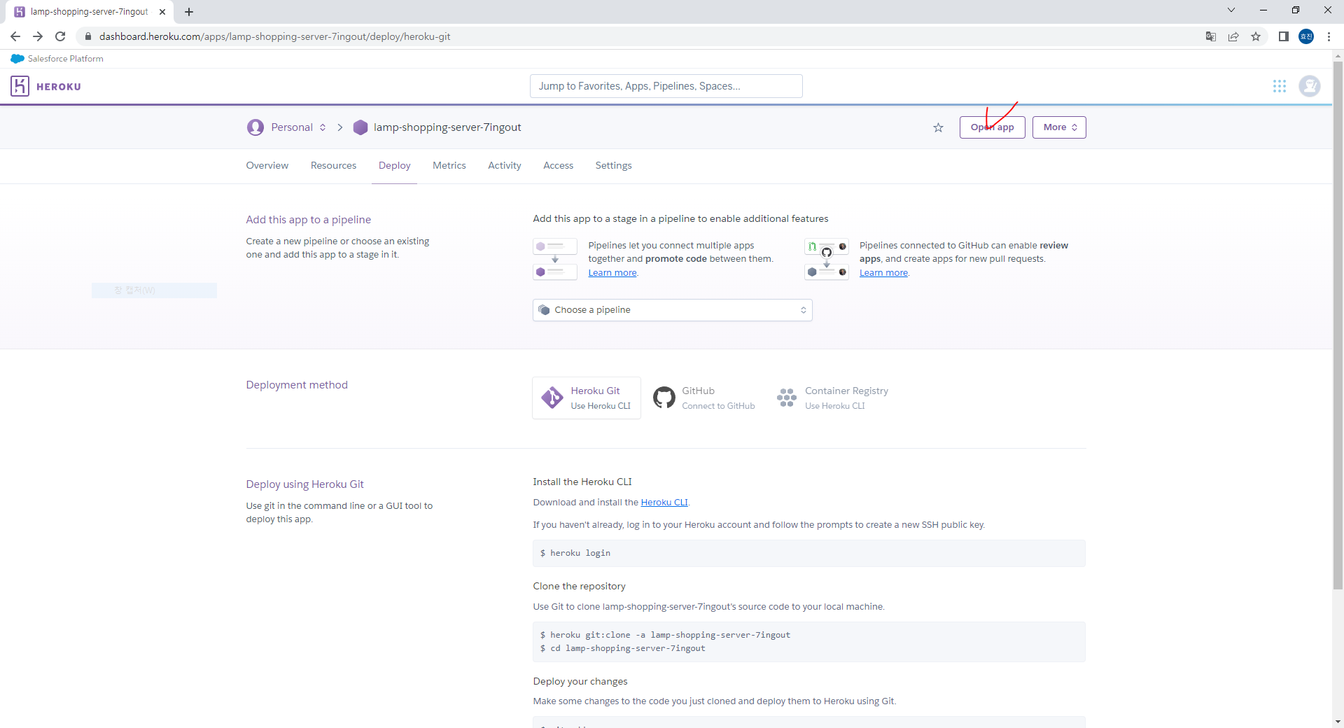
Task: Click the GitHub review apps diagram illustration
Action: point(827,259)
